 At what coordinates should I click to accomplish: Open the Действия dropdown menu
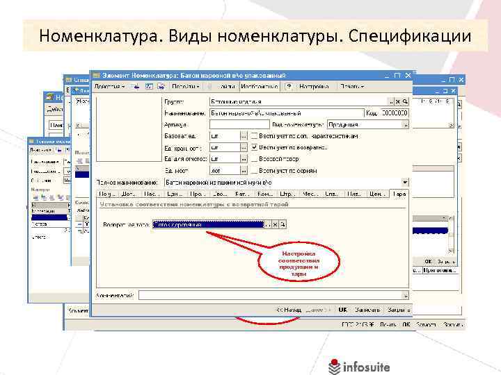(x=109, y=86)
